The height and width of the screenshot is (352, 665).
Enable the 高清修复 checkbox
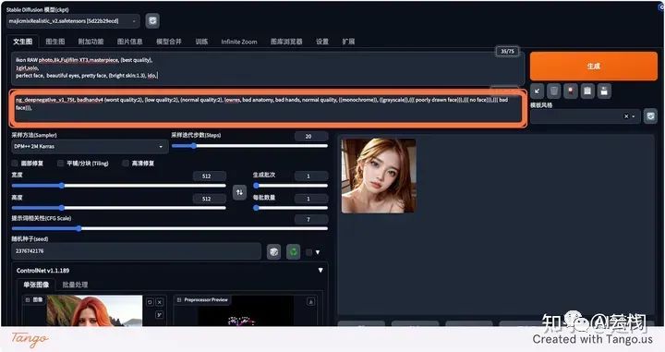[126, 164]
